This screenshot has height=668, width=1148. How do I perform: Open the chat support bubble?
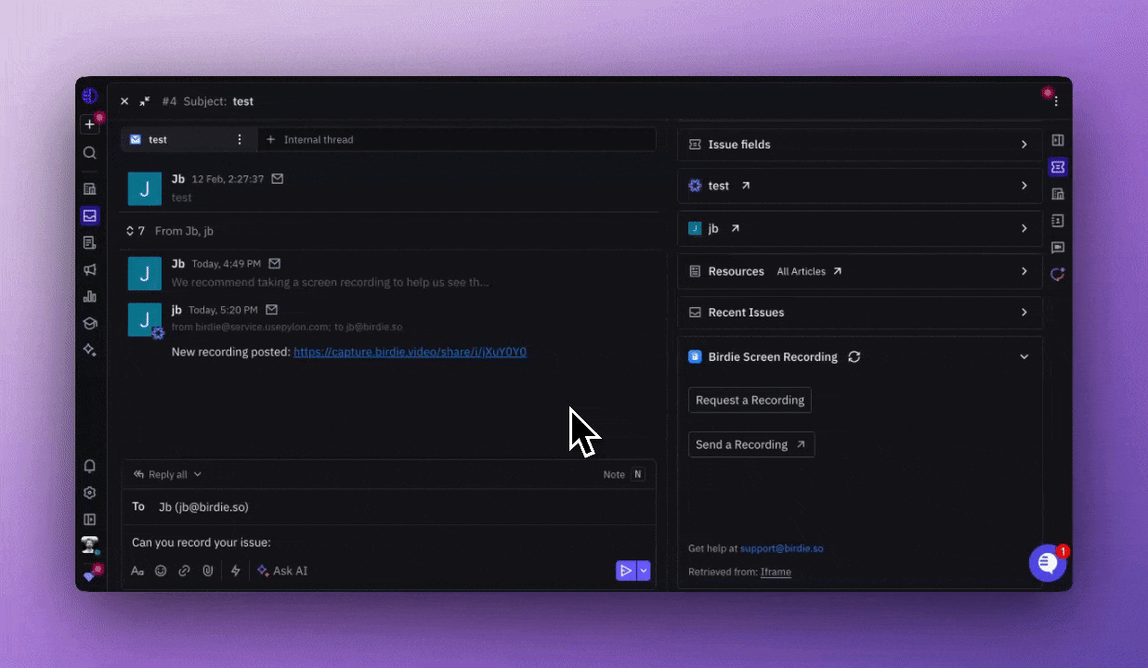pos(1047,563)
